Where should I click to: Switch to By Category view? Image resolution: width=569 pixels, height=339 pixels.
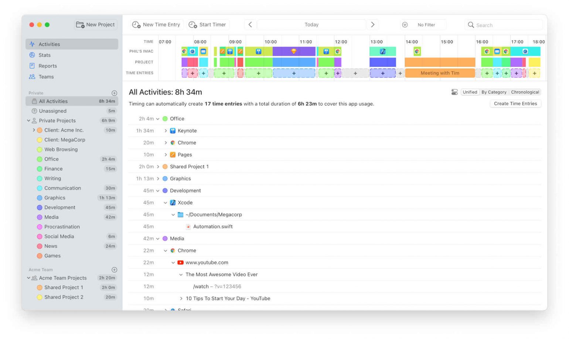tap(494, 92)
